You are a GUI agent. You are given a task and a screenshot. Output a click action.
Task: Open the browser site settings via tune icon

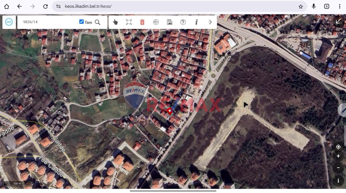[59, 6]
